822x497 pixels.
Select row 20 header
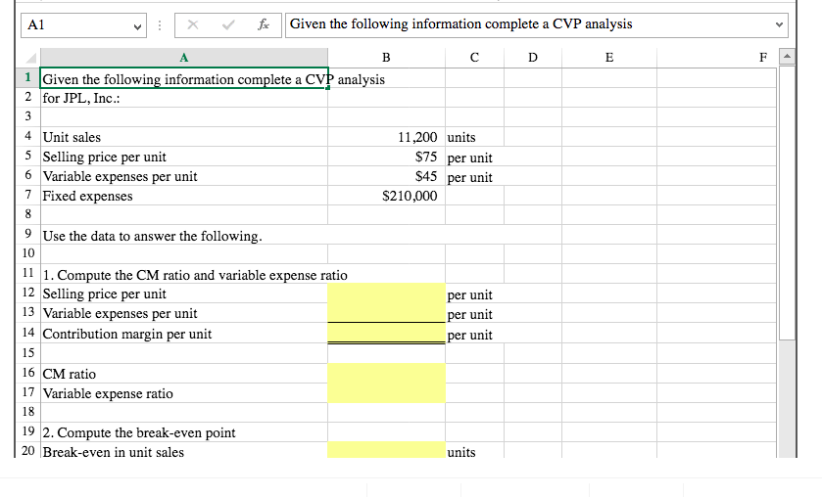coord(27,450)
